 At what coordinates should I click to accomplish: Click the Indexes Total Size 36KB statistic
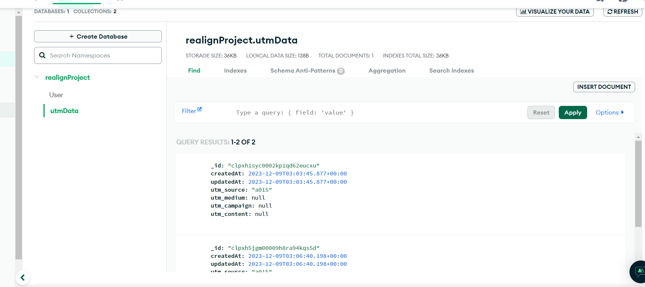coord(416,56)
